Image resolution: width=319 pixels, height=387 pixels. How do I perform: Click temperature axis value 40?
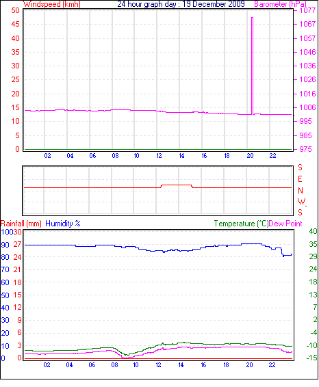tap(313, 232)
